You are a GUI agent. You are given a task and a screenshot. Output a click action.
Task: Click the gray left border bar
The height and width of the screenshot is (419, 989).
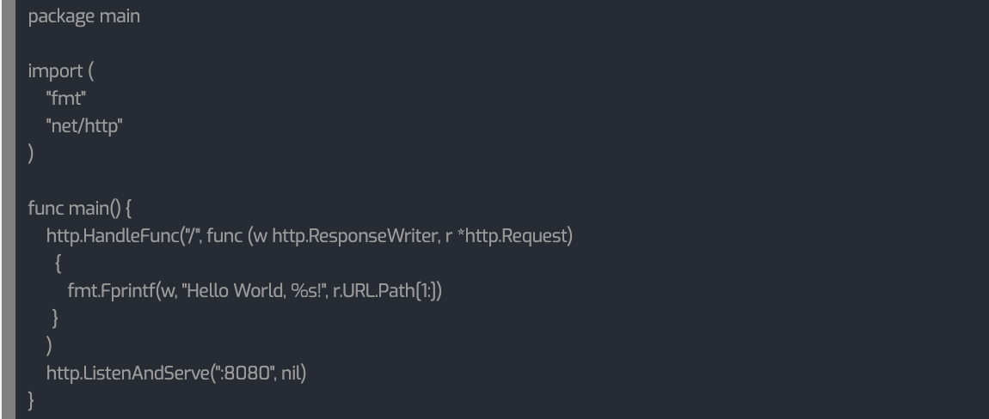click(x=7, y=209)
